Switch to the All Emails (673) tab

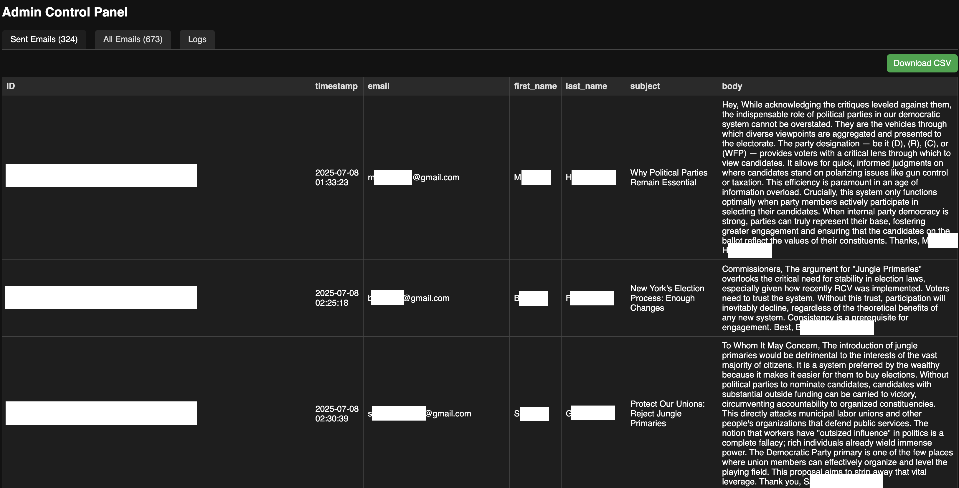[x=133, y=39]
